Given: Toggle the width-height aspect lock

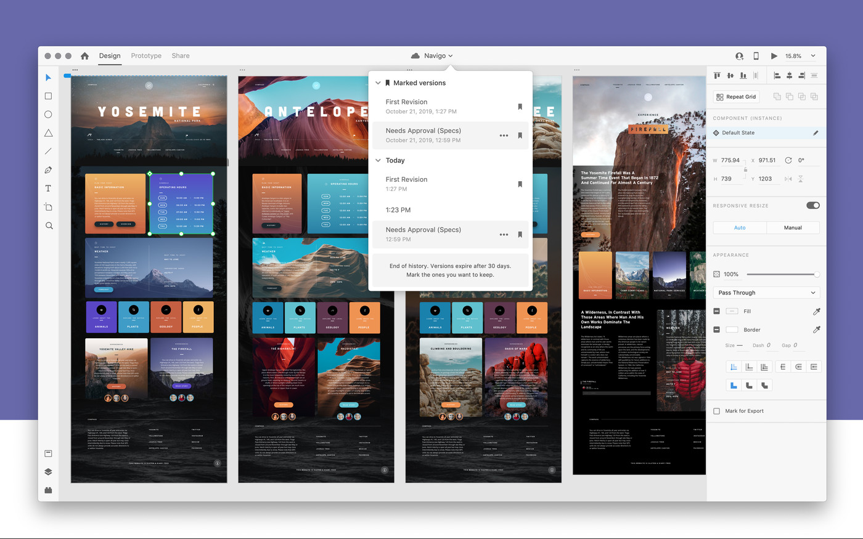Looking at the screenshot, I should pos(745,169).
